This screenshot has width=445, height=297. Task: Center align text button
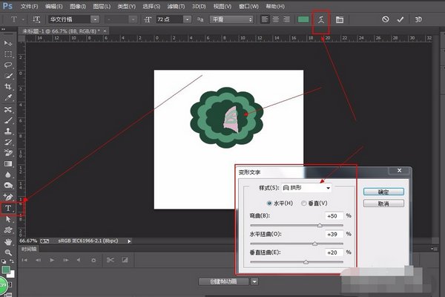click(x=276, y=19)
